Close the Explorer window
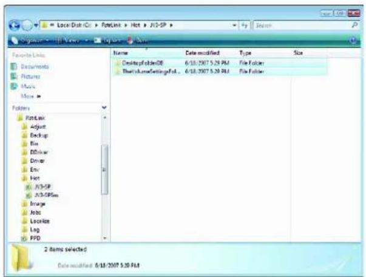The height and width of the screenshot is (277, 366). coord(354,13)
